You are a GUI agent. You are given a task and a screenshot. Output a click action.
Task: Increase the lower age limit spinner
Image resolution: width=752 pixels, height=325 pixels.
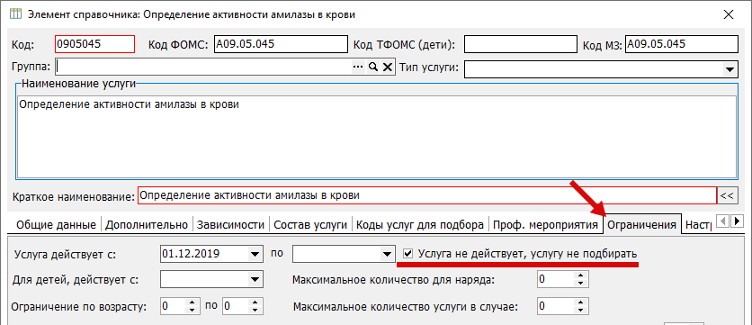tap(192, 302)
